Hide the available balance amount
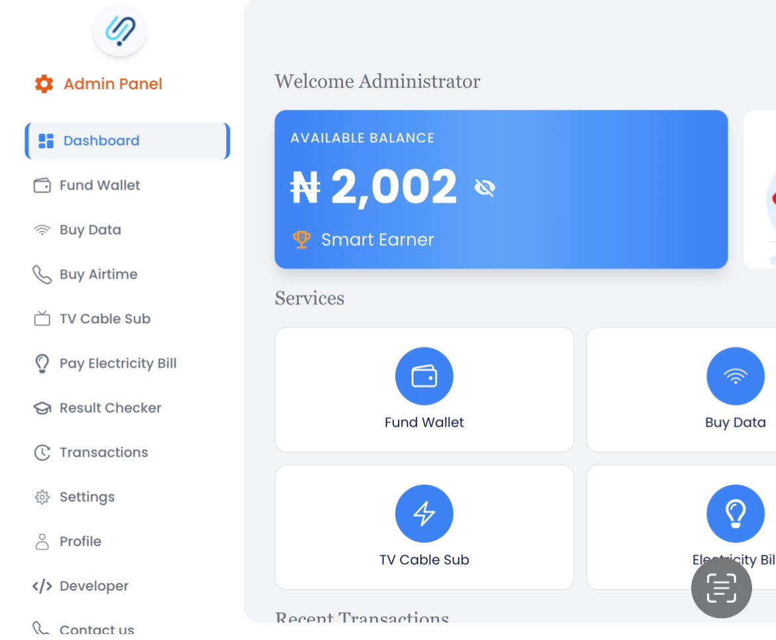The height and width of the screenshot is (640, 776). point(485,188)
